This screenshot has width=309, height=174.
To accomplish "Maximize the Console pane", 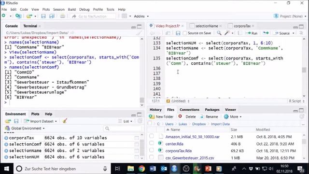I will coord(140,27).
